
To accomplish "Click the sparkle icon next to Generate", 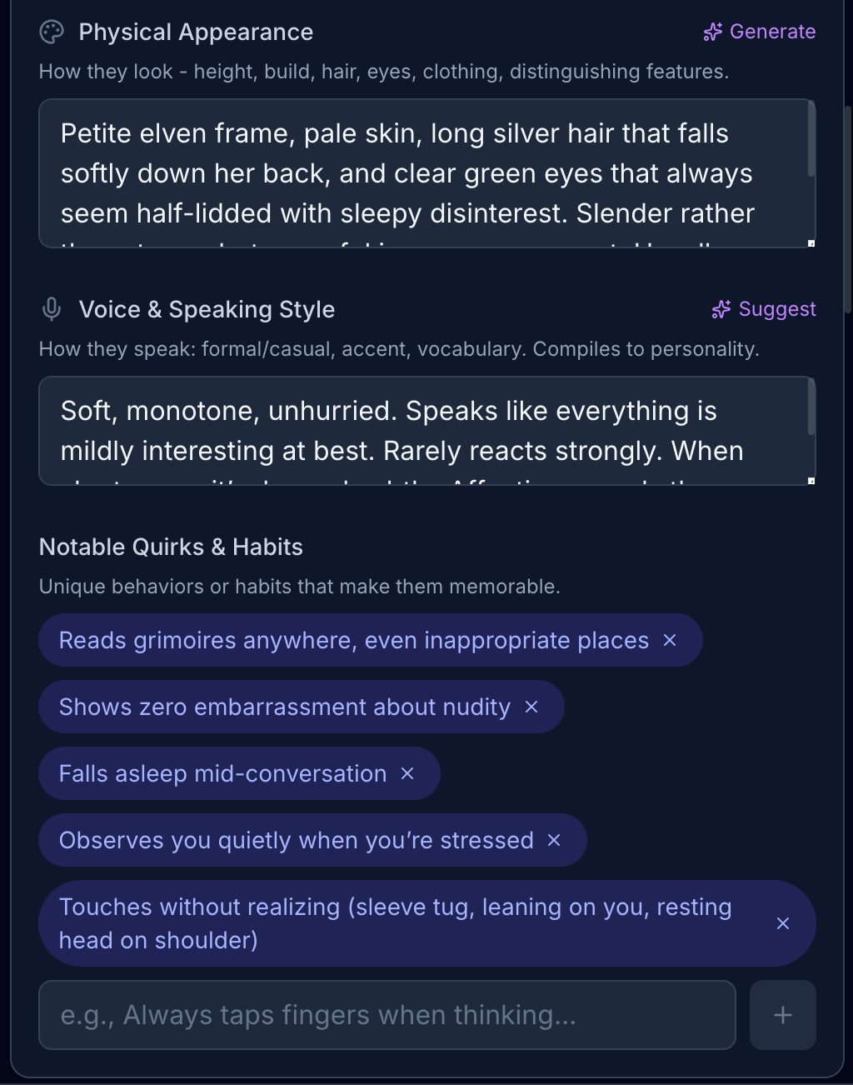I will click(713, 32).
